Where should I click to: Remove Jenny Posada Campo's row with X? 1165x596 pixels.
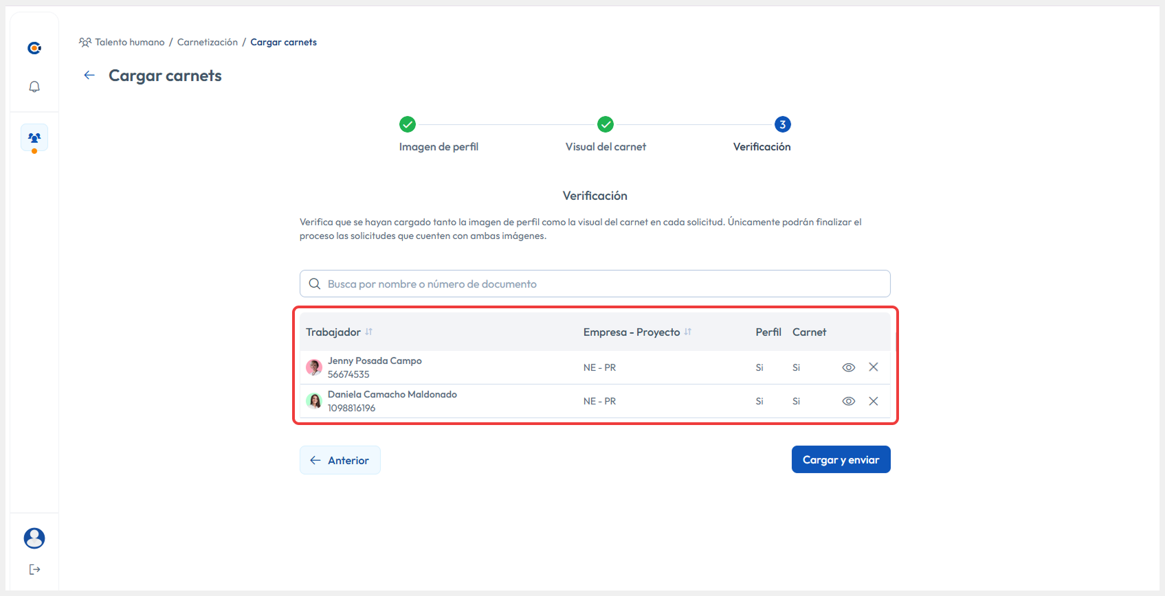(874, 367)
